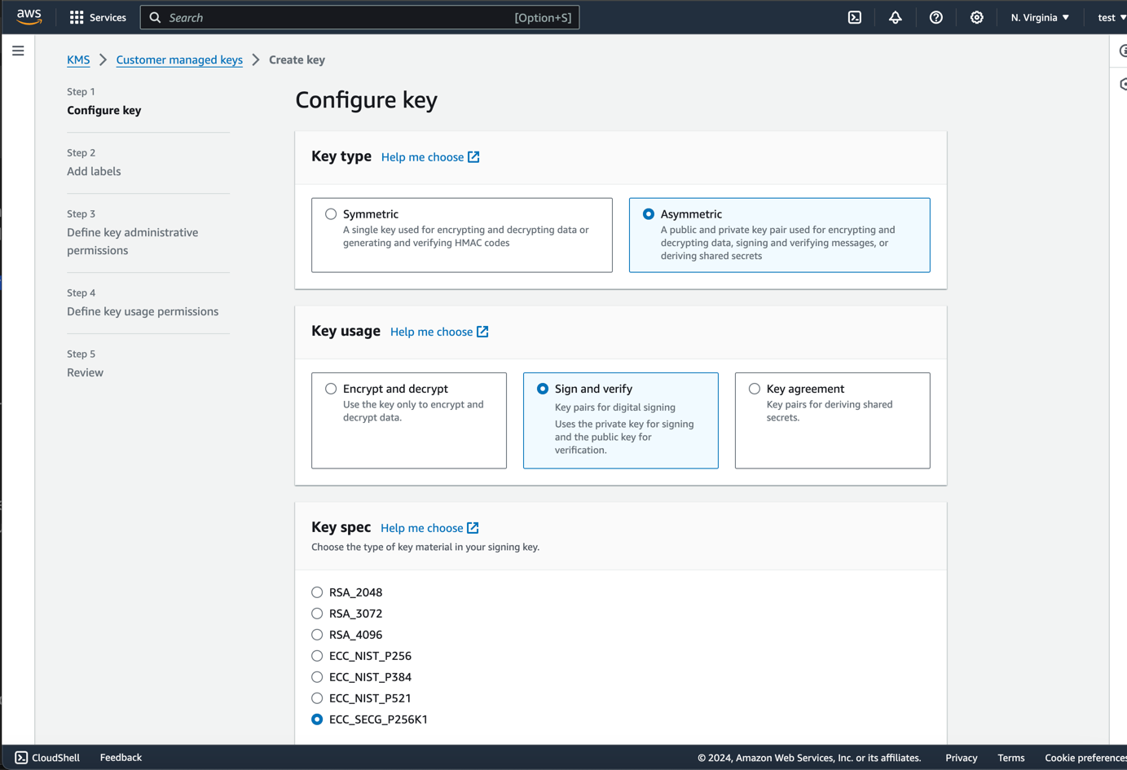Open the Privacy footer link

(962, 758)
